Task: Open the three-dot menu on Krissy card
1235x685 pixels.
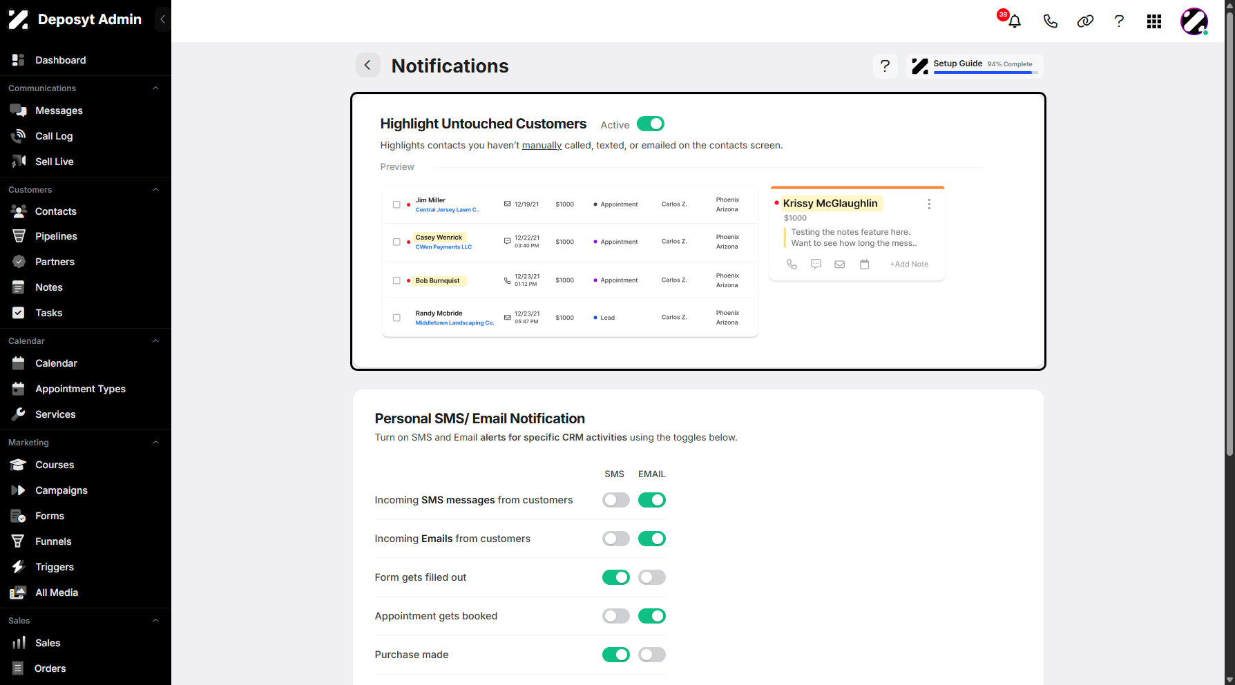Action: click(x=929, y=204)
